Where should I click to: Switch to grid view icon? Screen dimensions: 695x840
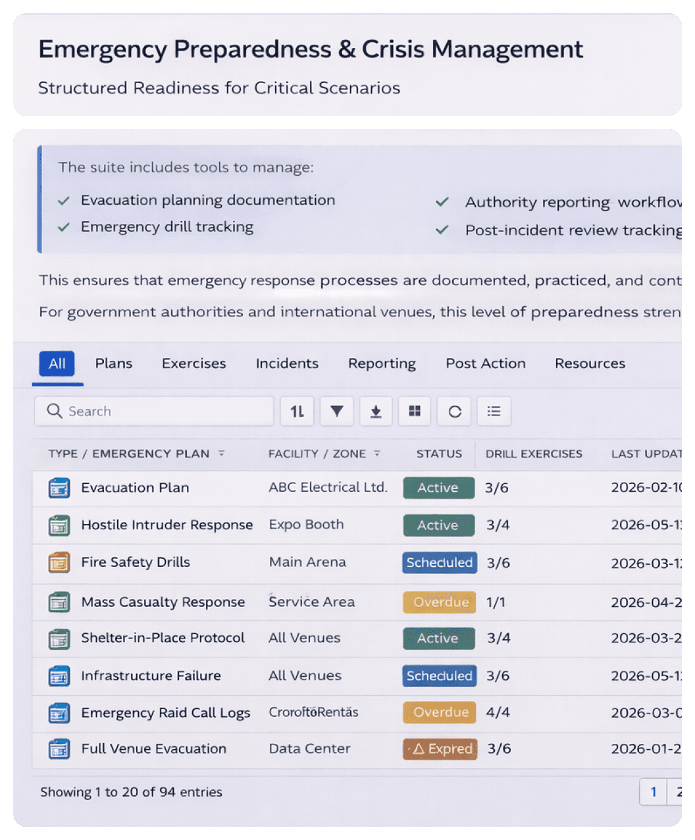(415, 411)
